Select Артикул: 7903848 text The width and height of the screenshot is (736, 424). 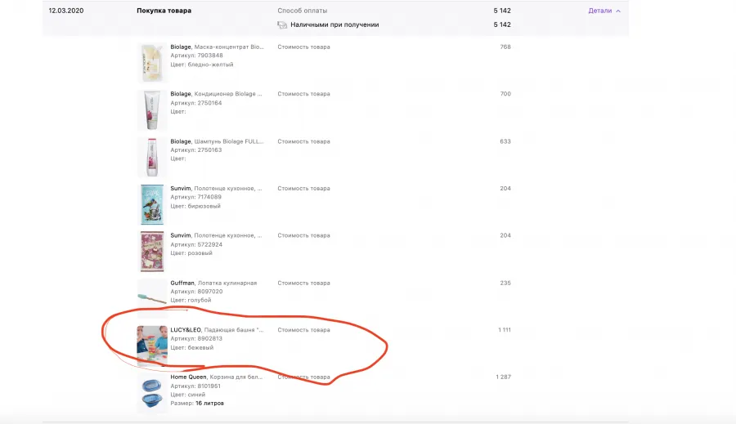(196, 56)
